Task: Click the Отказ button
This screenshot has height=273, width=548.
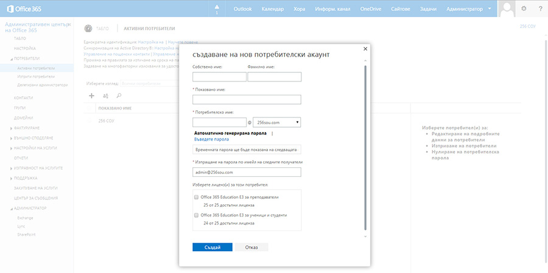Action: 251,247
